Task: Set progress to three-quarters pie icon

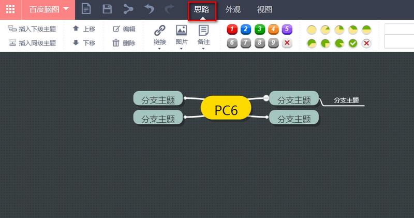Action: [326, 43]
